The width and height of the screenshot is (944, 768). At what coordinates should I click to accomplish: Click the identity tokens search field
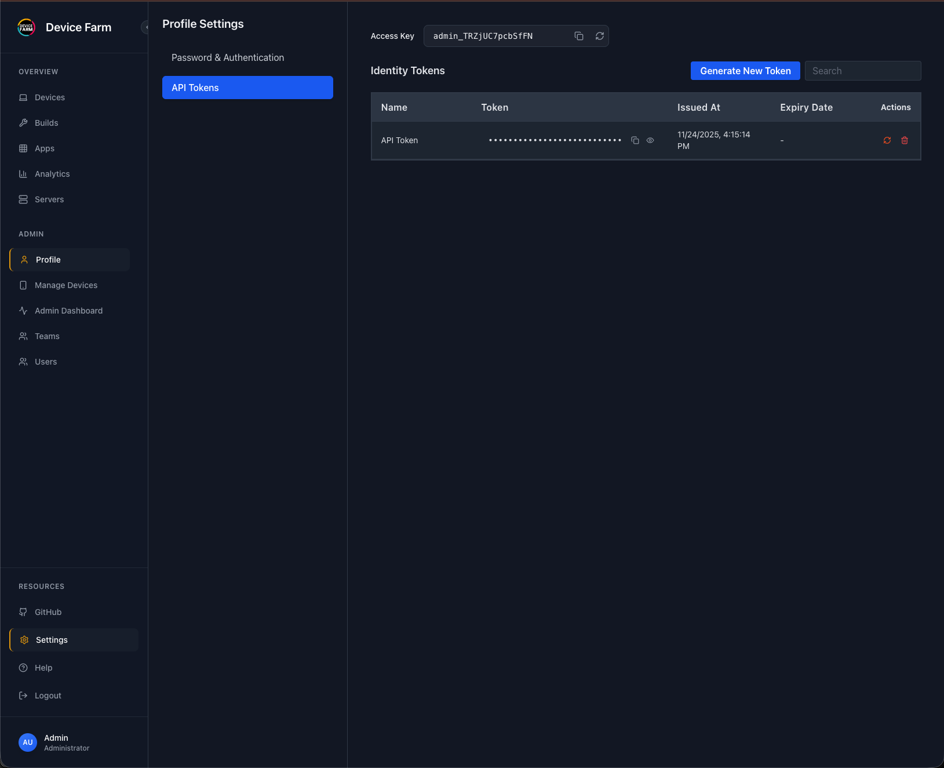[862, 71]
